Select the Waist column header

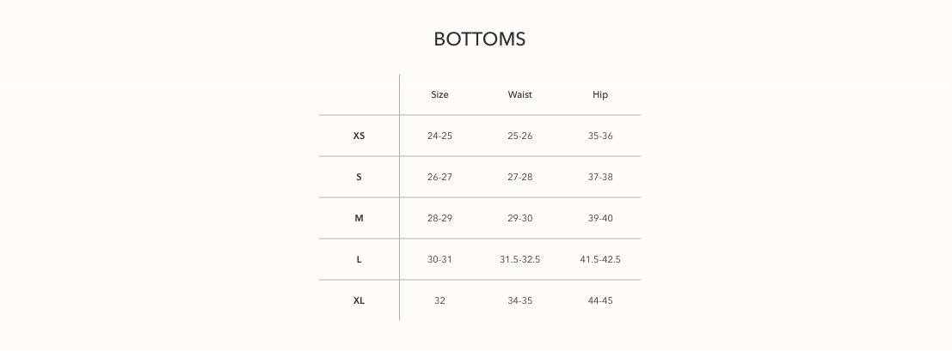(519, 94)
